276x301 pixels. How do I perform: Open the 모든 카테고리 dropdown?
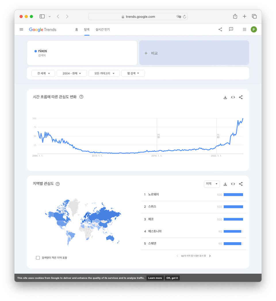point(104,73)
